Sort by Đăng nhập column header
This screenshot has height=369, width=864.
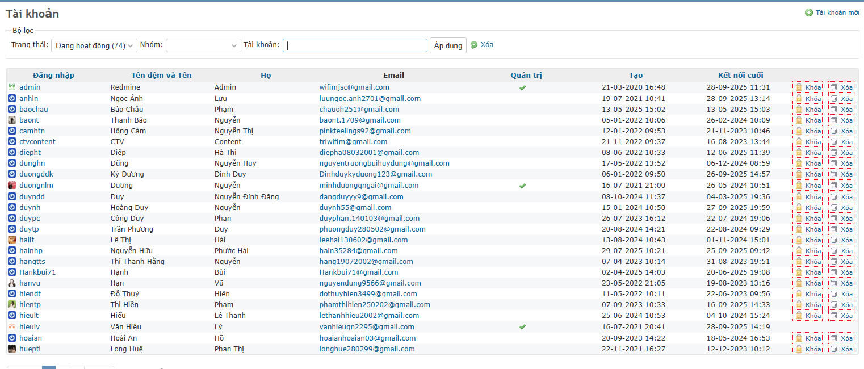coord(53,75)
